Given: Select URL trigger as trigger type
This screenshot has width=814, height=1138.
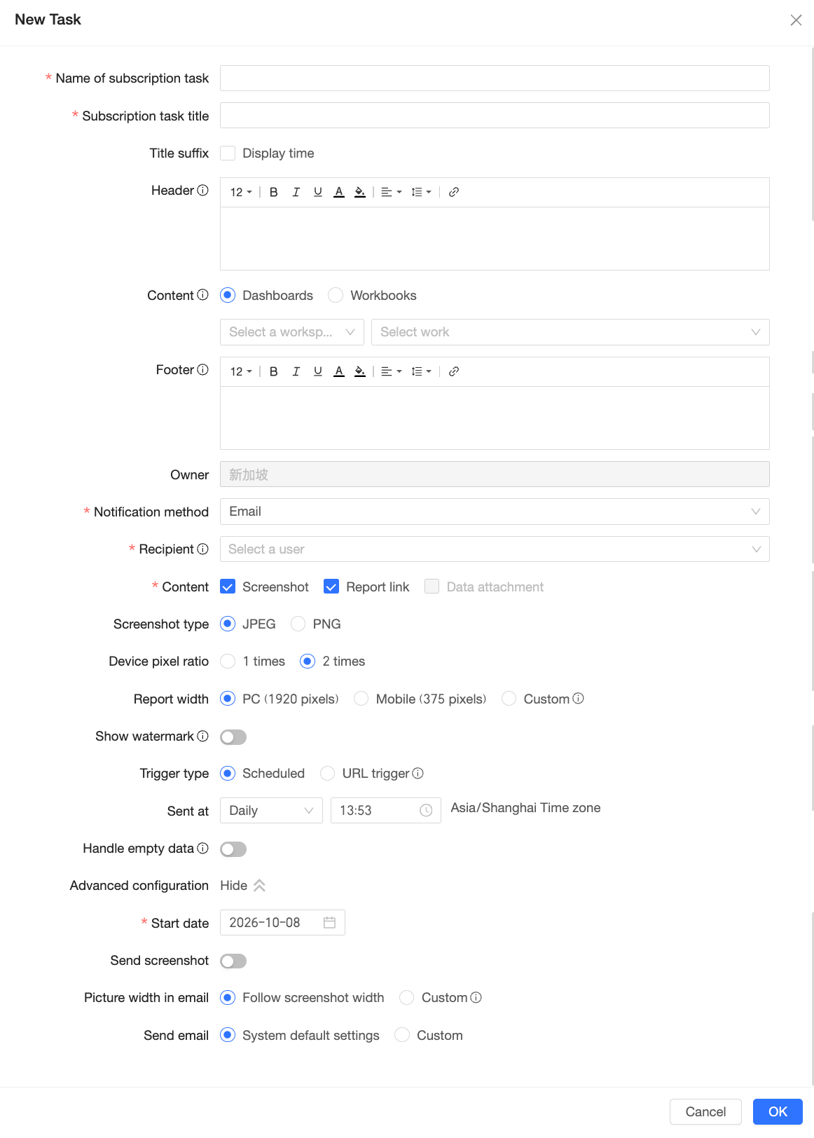Looking at the screenshot, I should [327, 773].
